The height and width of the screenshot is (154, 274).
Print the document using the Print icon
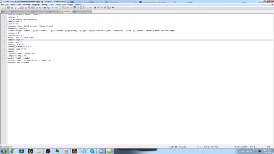(x=21, y=8)
